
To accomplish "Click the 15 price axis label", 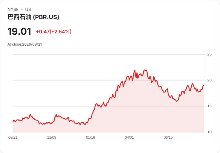I will 209,106.
